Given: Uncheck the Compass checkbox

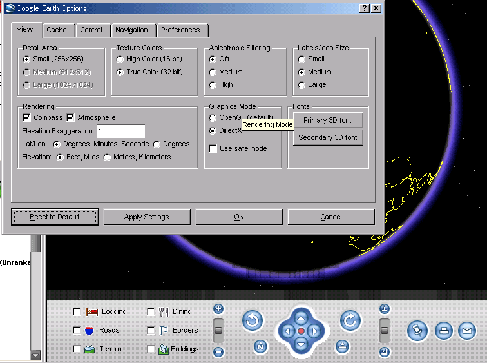Looking at the screenshot, I should (26, 117).
